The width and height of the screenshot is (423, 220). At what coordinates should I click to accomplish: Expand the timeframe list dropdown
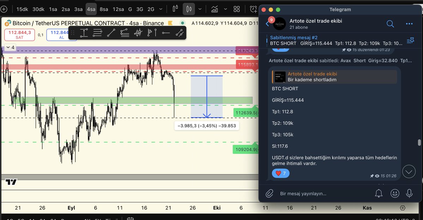pos(161,9)
